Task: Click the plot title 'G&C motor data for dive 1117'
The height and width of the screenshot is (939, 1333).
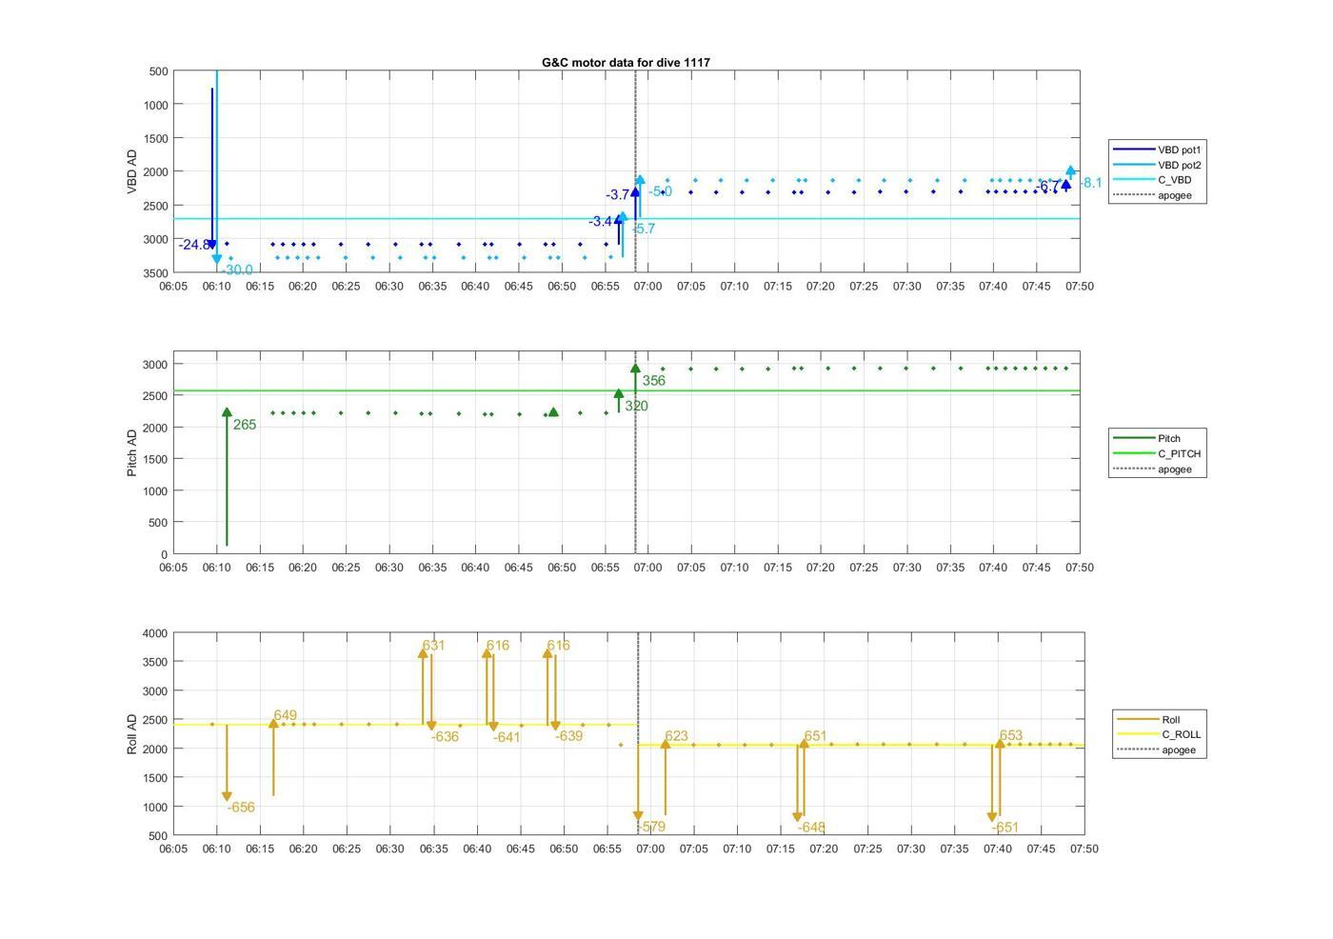Action: pos(626,62)
